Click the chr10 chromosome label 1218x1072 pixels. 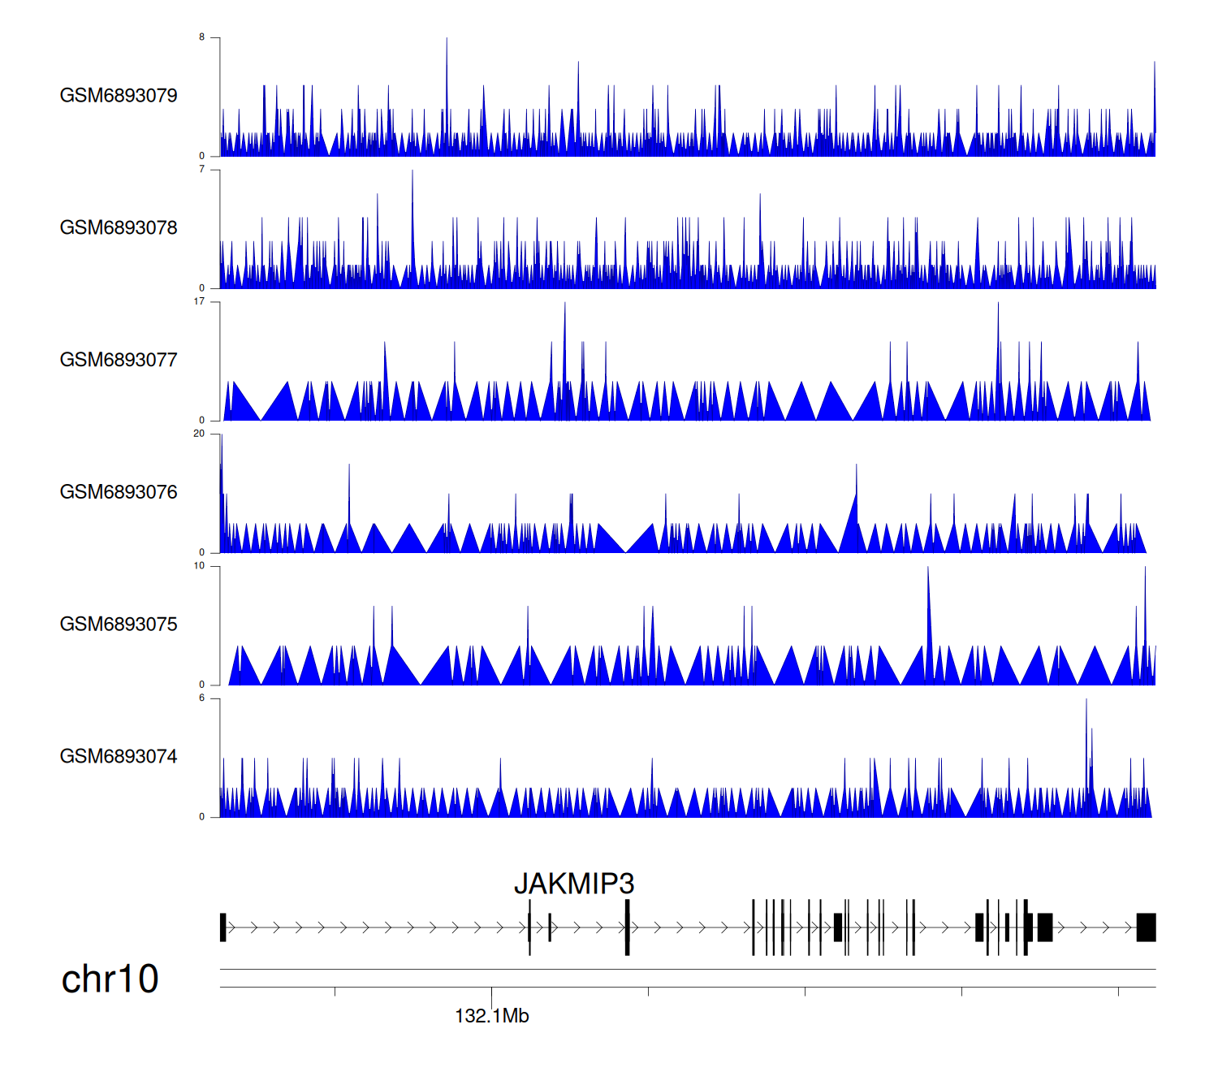[110, 979]
